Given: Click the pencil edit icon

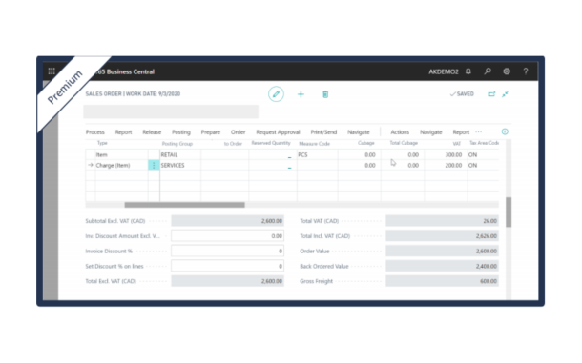Looking at the screenshot, I should coord(276,94).
